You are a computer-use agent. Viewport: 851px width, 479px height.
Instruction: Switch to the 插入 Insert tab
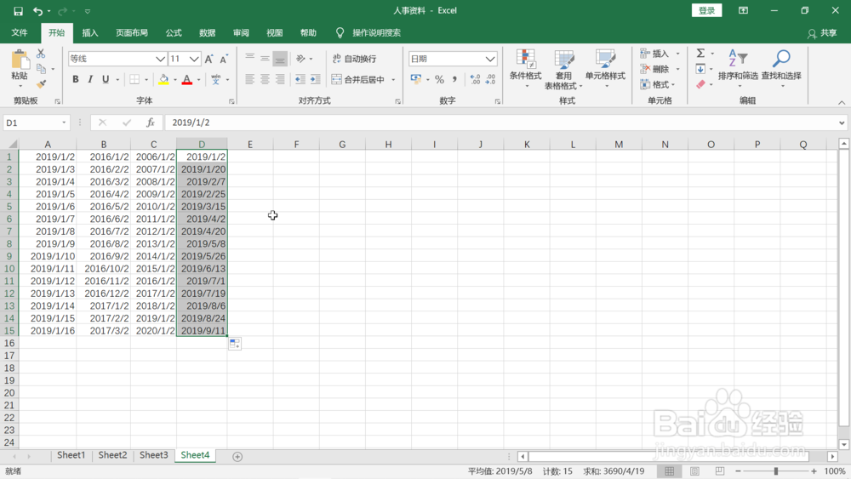(90, 32)
